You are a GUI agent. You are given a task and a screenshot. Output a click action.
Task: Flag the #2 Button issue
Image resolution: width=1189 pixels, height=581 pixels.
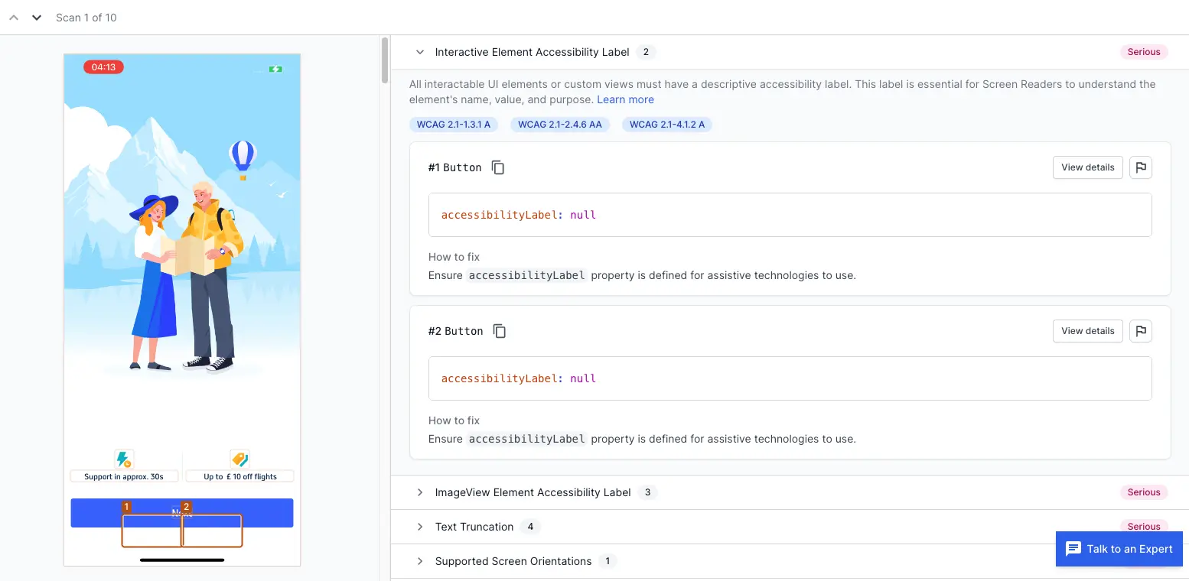1141,331
